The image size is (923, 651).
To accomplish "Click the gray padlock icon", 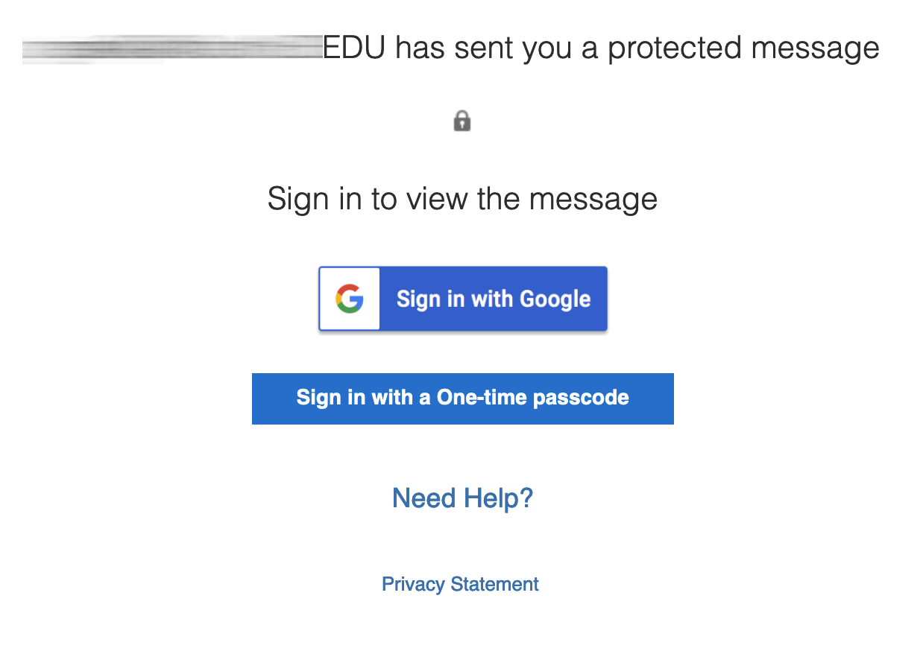I will coord(462,121).
